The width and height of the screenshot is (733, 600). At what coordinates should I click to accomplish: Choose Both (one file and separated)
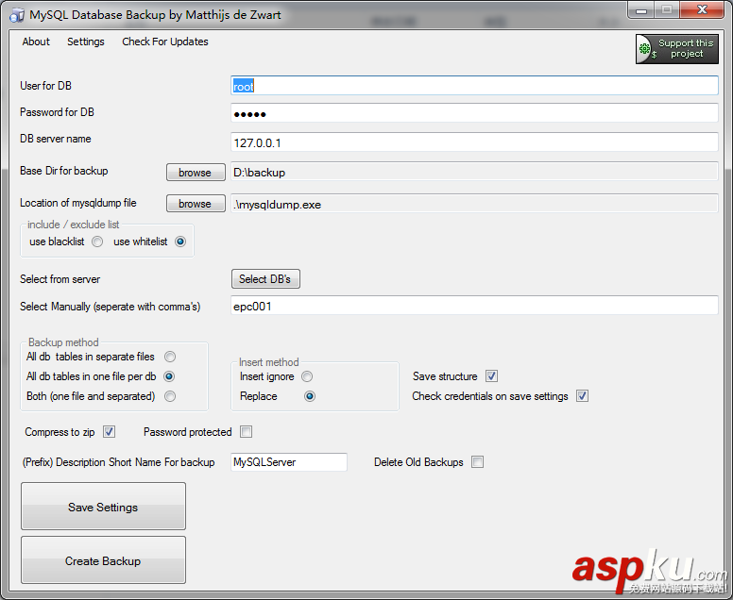pos(170,396)
